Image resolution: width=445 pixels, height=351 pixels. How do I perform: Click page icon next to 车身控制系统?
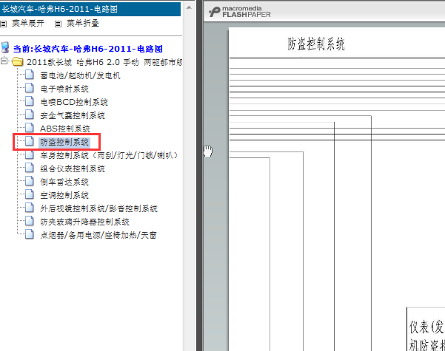[x=29, y=154]
